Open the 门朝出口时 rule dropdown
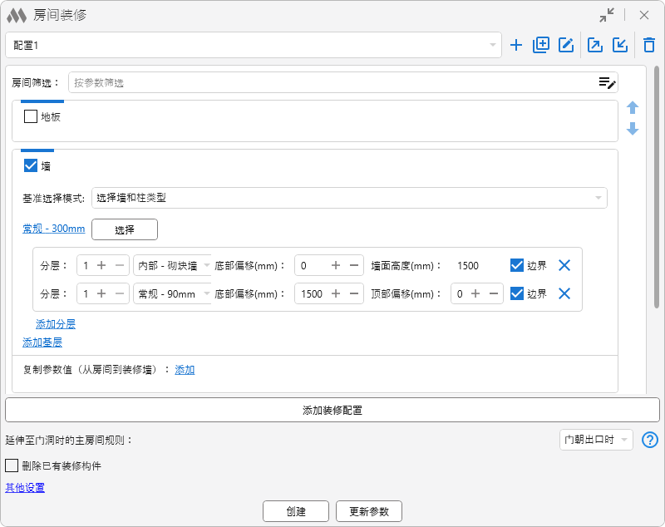Image resolution: width=665 pixels, height=527 pixels. (596, 440)
